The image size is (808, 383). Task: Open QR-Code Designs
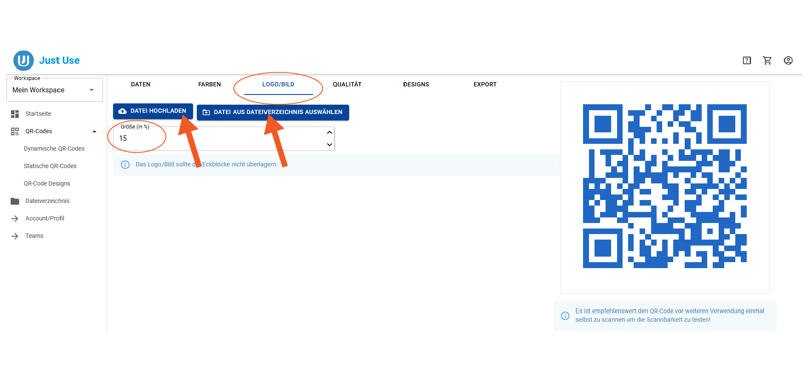tap(47, 183)
